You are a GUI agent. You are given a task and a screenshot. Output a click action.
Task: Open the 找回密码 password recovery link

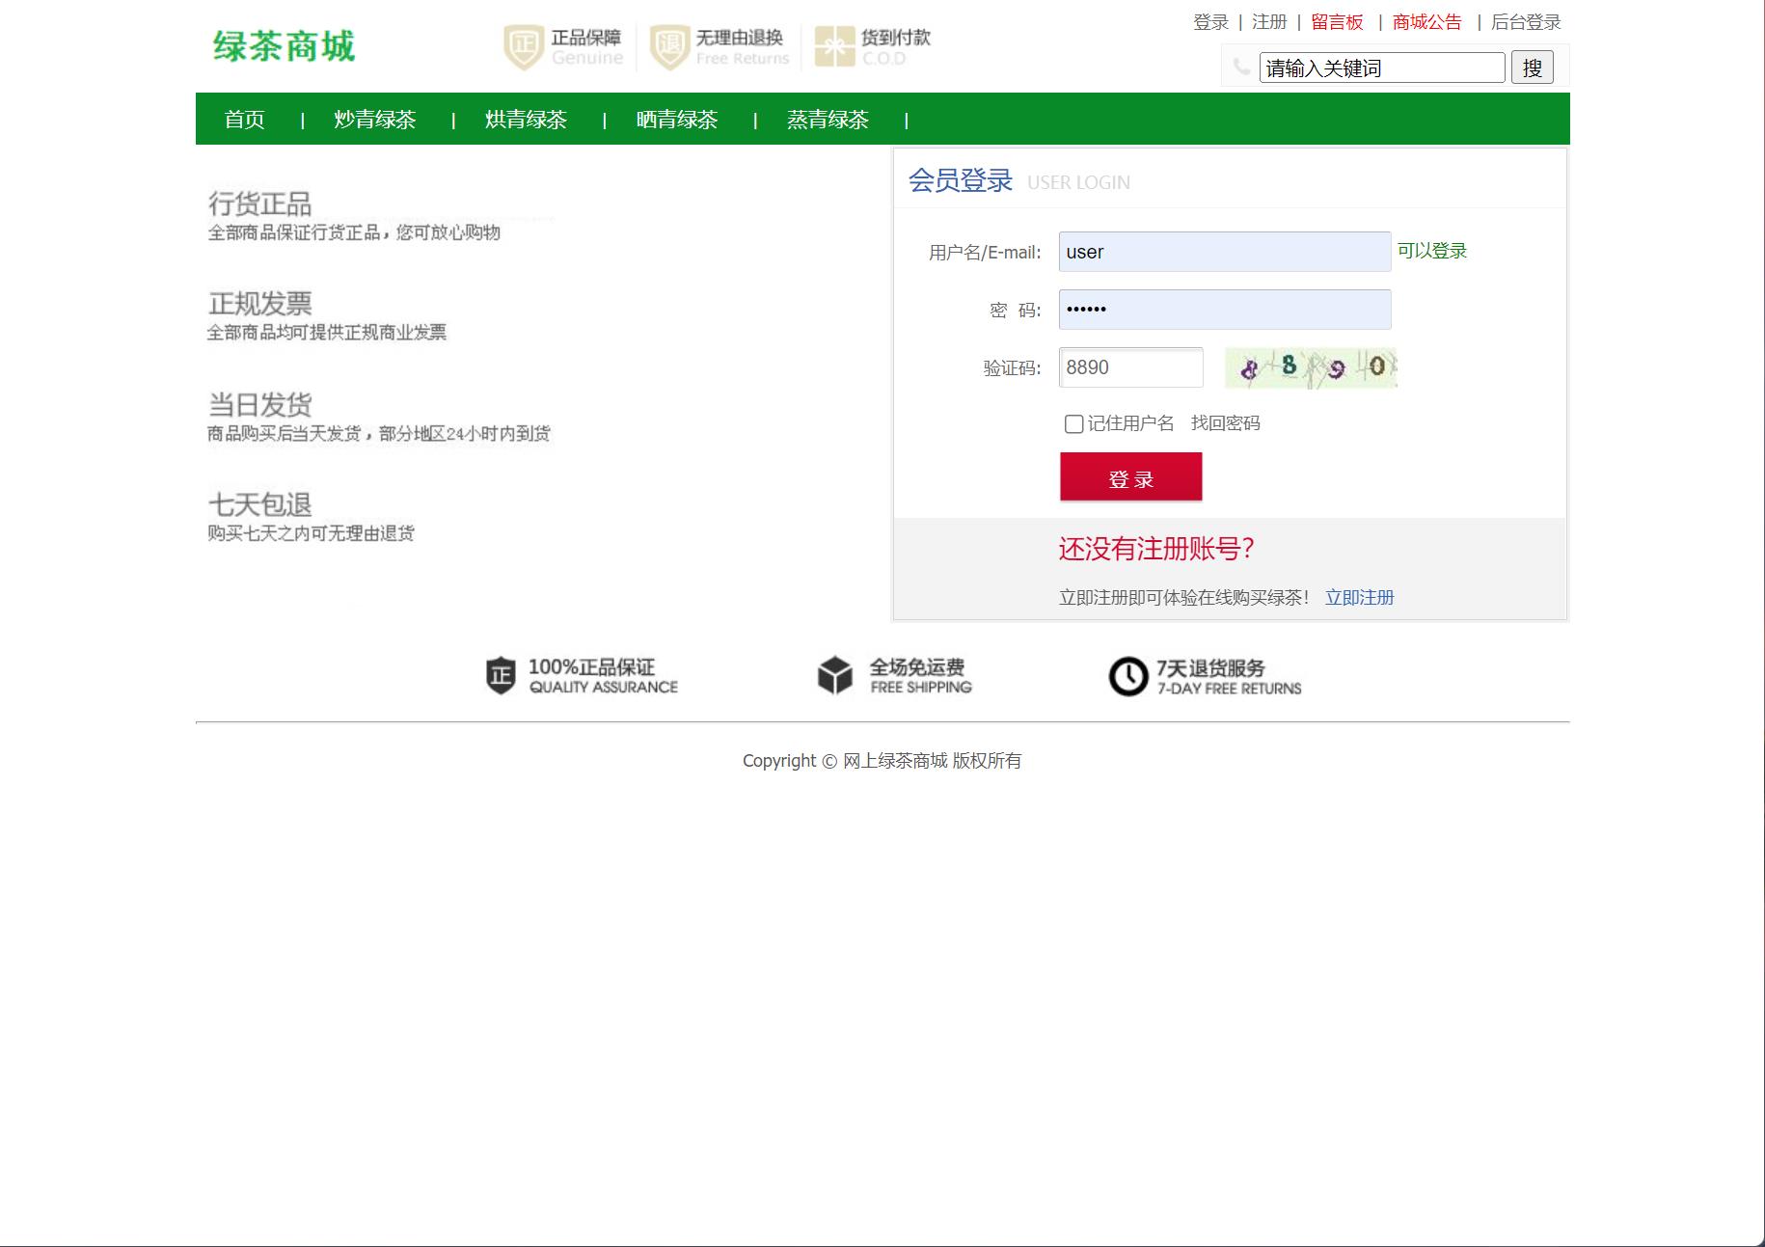point(1227,422)
